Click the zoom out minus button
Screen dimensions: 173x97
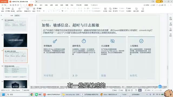[x=152, y=90]
